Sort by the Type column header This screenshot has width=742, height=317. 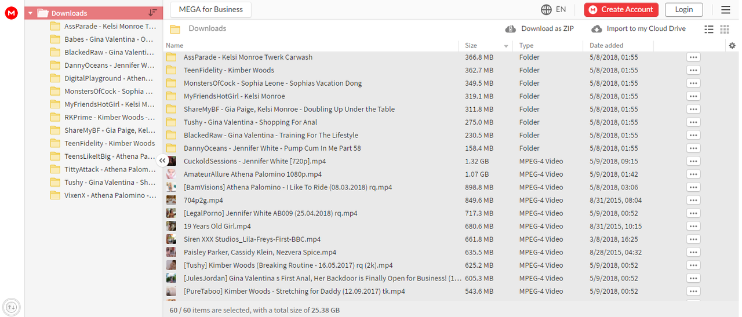click(526, 45)
